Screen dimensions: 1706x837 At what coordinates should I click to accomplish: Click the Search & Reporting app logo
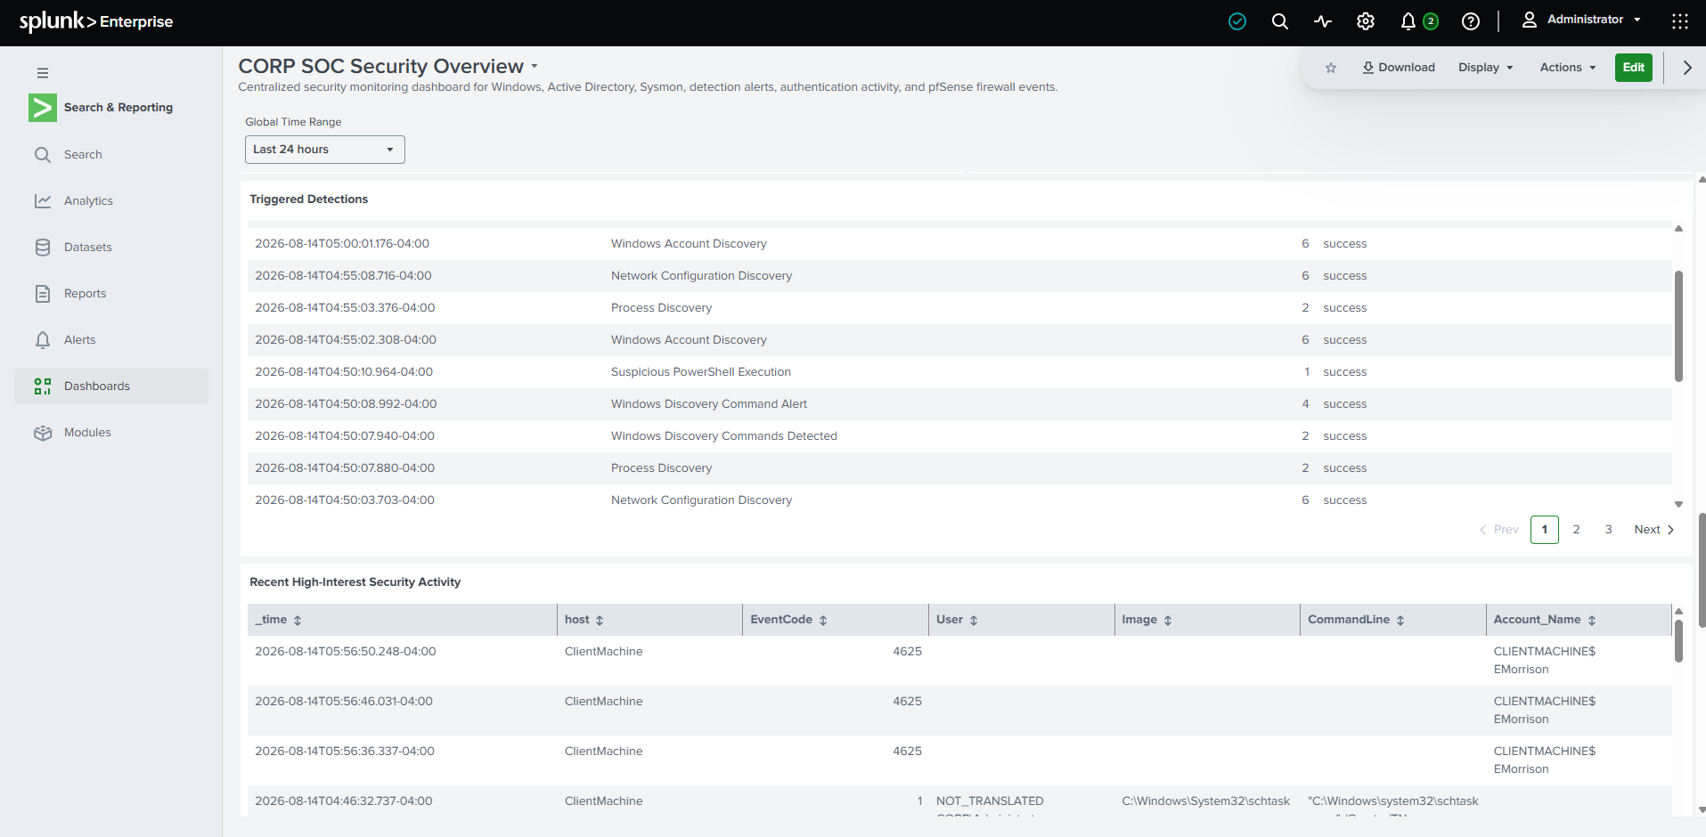(x=43, y=108)
